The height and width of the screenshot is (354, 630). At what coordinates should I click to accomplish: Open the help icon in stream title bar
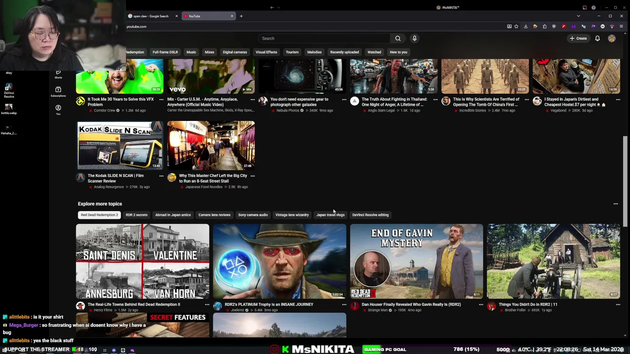(x=593, y=7)
